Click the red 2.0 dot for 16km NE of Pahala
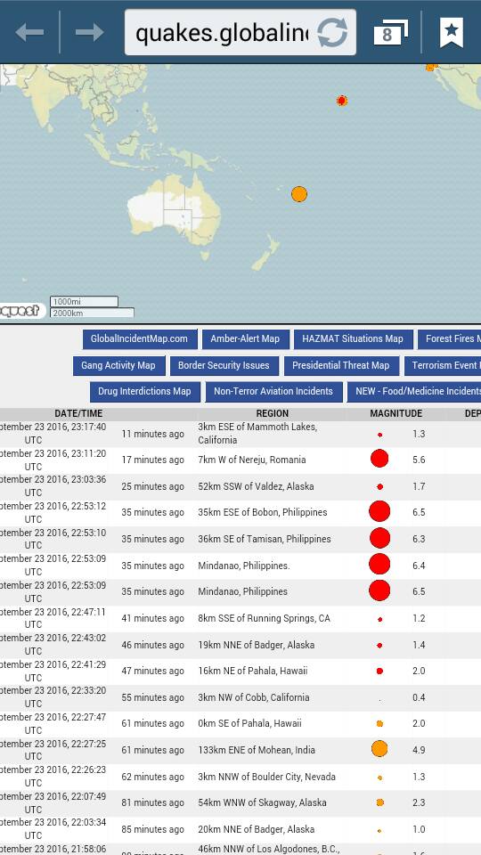Screen dimensions: 481x855 click(x=379, y=672)
